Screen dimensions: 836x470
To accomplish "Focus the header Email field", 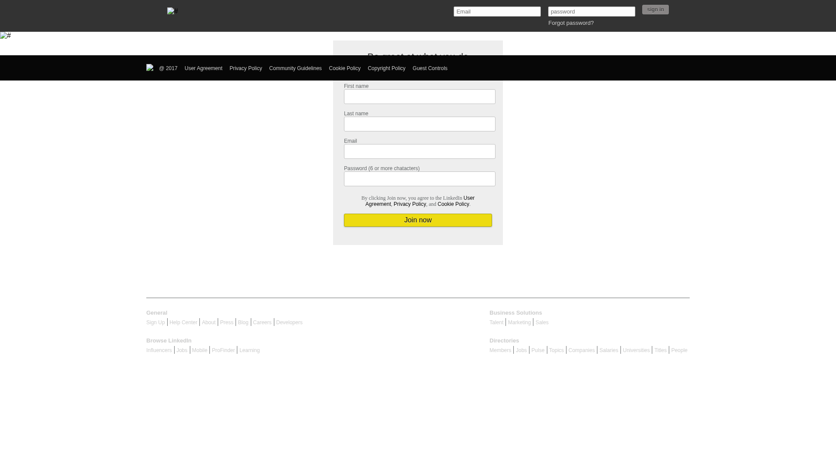I will point(497,11).
